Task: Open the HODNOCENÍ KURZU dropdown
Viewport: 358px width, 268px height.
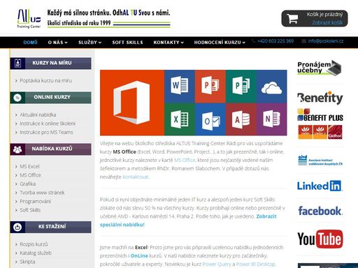Action: [x=220, y=43]
